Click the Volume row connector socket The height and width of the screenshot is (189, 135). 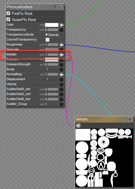pos(61,84)
